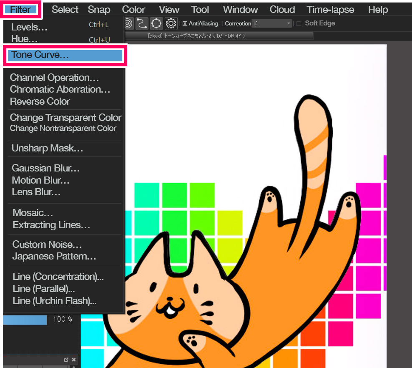Close the bottom-left panel with the X
412x368 pixels.
[x=74, y=360]
